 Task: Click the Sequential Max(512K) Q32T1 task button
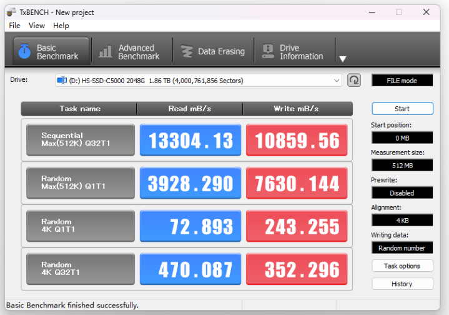[81, 140]
